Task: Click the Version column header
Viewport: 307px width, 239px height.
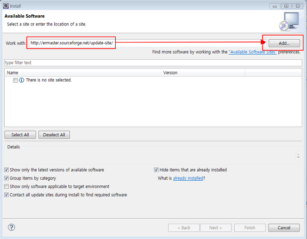Action: (x=203, y=73)
